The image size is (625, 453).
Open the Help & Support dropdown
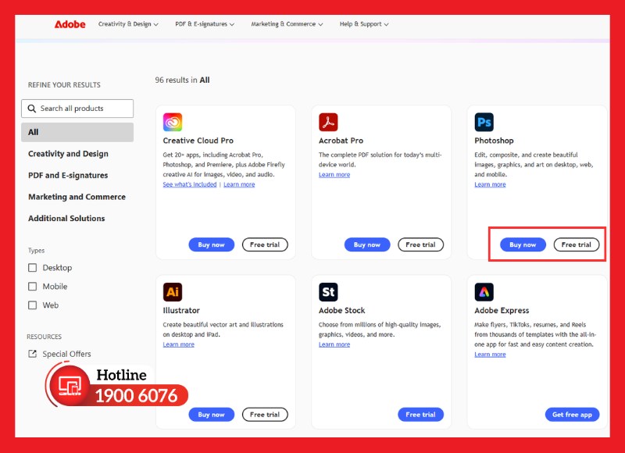tap(364, 24)
